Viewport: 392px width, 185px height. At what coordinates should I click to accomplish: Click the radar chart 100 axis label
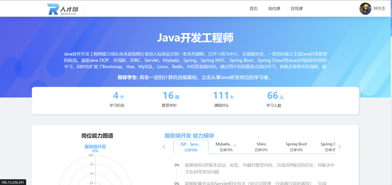[x=91, y=155]
